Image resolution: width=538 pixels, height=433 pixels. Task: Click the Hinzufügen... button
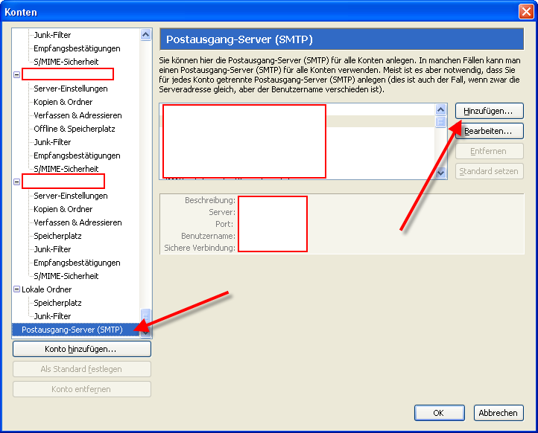tap(489, 111)
